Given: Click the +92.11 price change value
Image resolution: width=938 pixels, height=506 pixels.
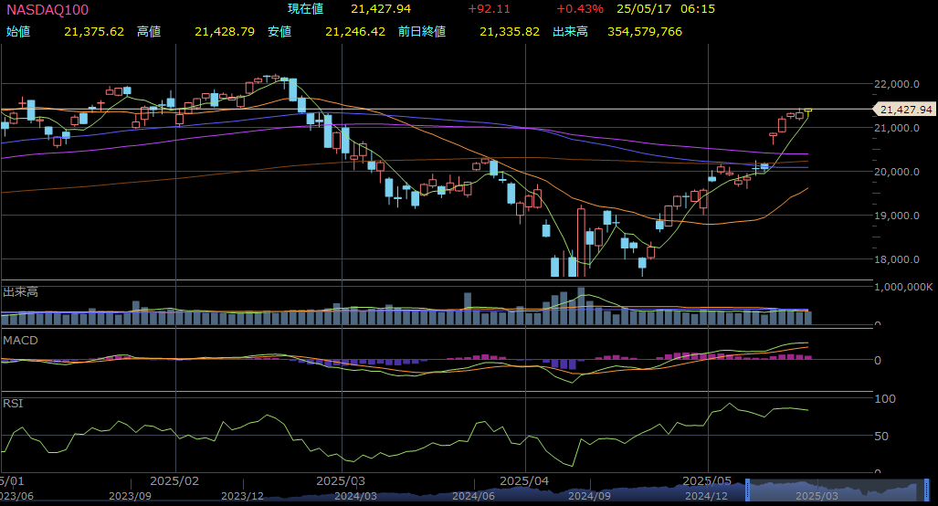Looking at the screenshot, I should point(490,9).
